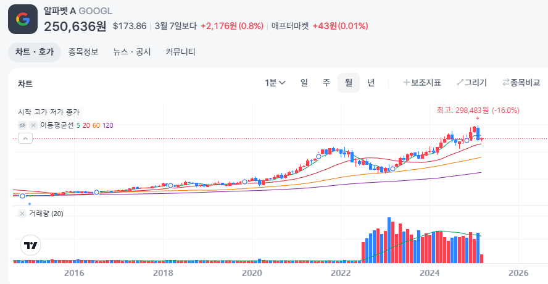Click the green 5 moving average period
Screen dimensions: 548x284
78,125
